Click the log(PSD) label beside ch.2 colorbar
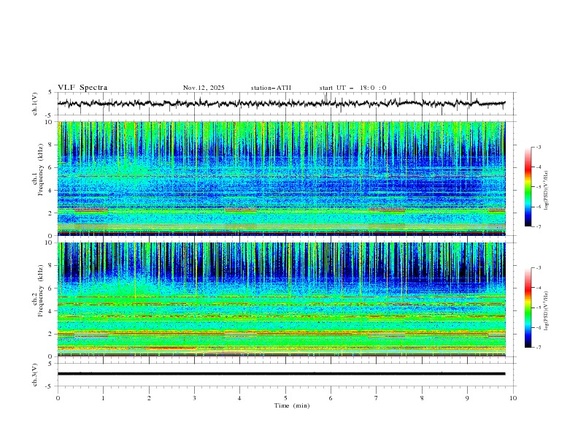The width and height of the screenshot is (578, 447). (547, 310)
